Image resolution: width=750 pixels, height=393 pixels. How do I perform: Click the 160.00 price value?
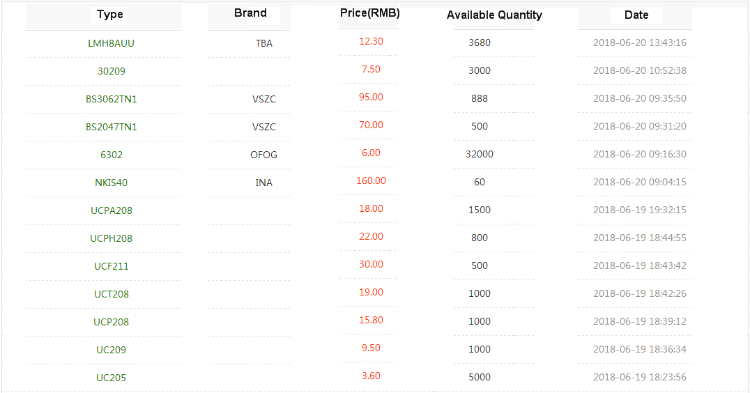pyautogui.click(x=371, y=180)
